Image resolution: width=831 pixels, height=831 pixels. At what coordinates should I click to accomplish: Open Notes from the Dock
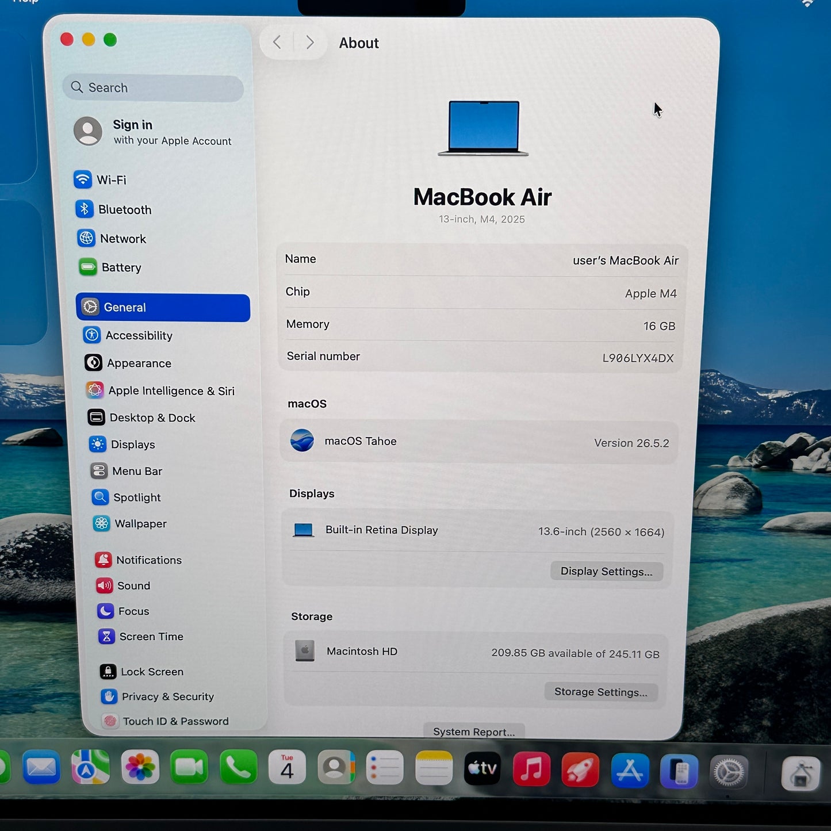tap(434, 768)
